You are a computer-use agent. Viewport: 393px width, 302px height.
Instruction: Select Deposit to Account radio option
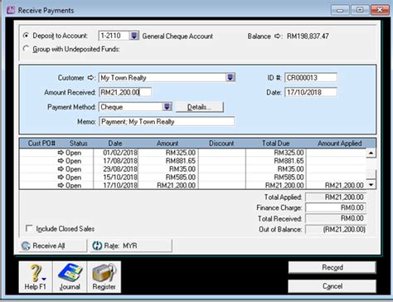tap(27, 36)
